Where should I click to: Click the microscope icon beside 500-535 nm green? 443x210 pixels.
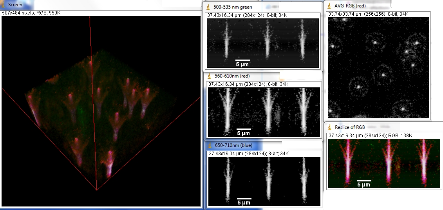(x=209, y=7)
